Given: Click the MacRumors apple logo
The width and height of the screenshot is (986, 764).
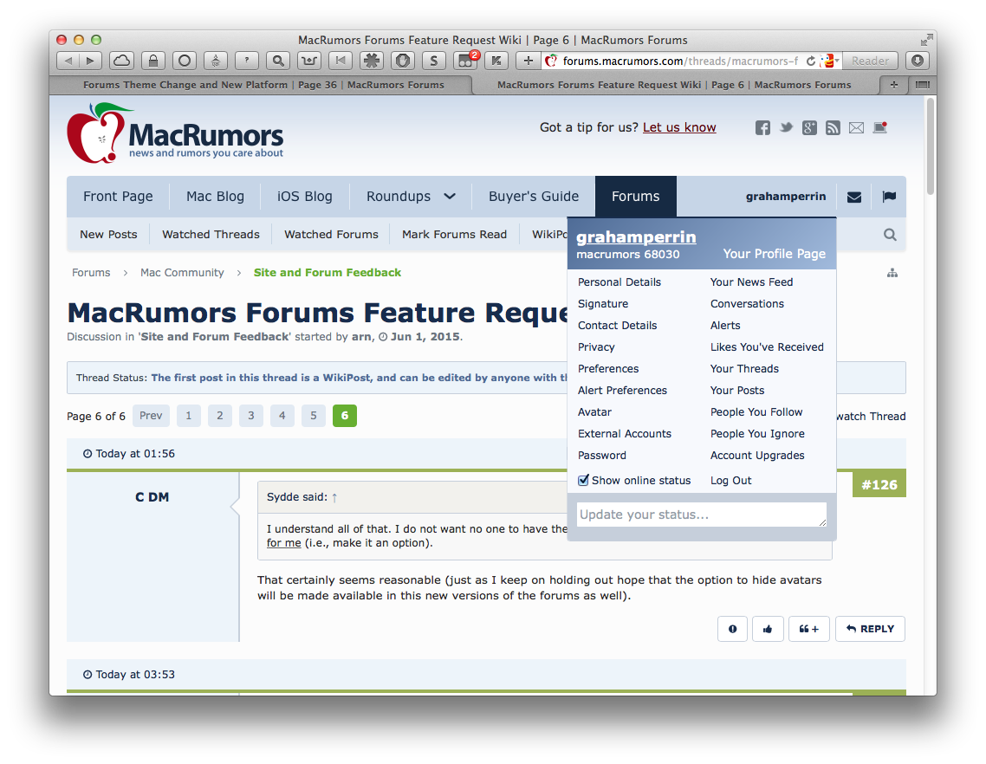Looking at the screenshot, I should click(175, 133).
